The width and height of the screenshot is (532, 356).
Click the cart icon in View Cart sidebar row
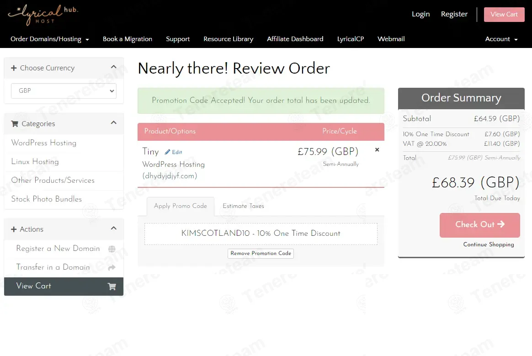pyautogui.click(x=112, y=287)
